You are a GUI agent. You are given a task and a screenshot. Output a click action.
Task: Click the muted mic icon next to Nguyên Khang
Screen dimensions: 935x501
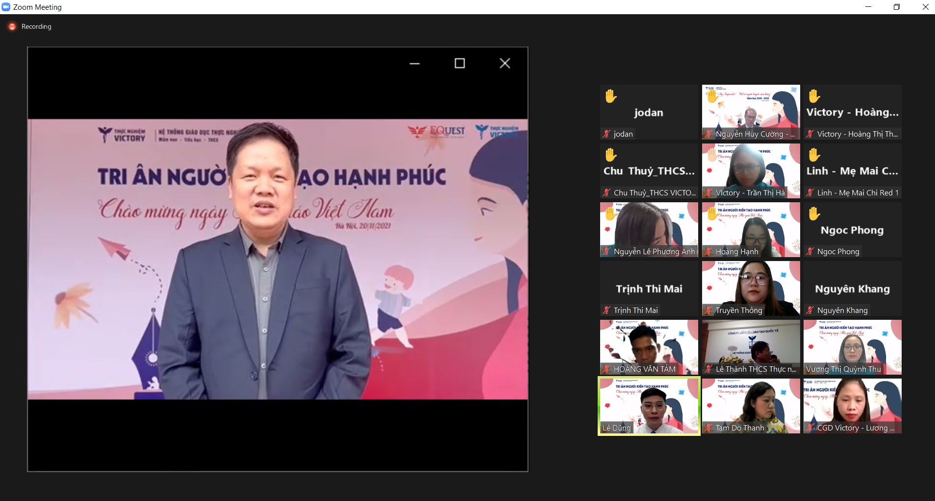pos(810,310)
